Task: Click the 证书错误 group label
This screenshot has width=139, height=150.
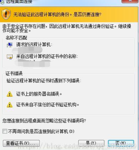Action: coord(14,74)
